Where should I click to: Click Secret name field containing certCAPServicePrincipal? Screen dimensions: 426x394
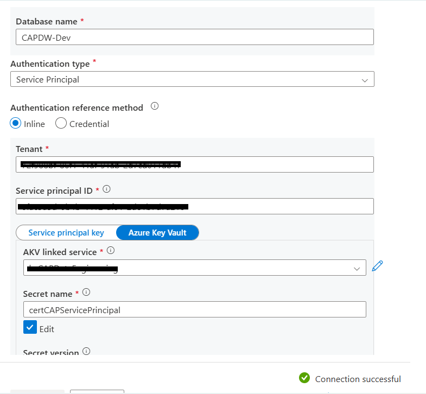pyautogui.click(x=194, y=309)
